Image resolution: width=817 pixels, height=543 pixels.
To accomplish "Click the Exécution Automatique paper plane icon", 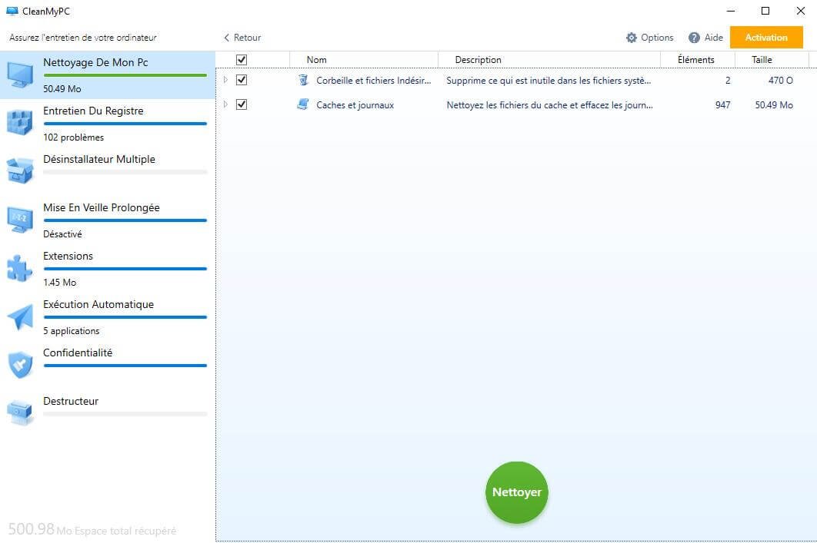I will [20, 316].
